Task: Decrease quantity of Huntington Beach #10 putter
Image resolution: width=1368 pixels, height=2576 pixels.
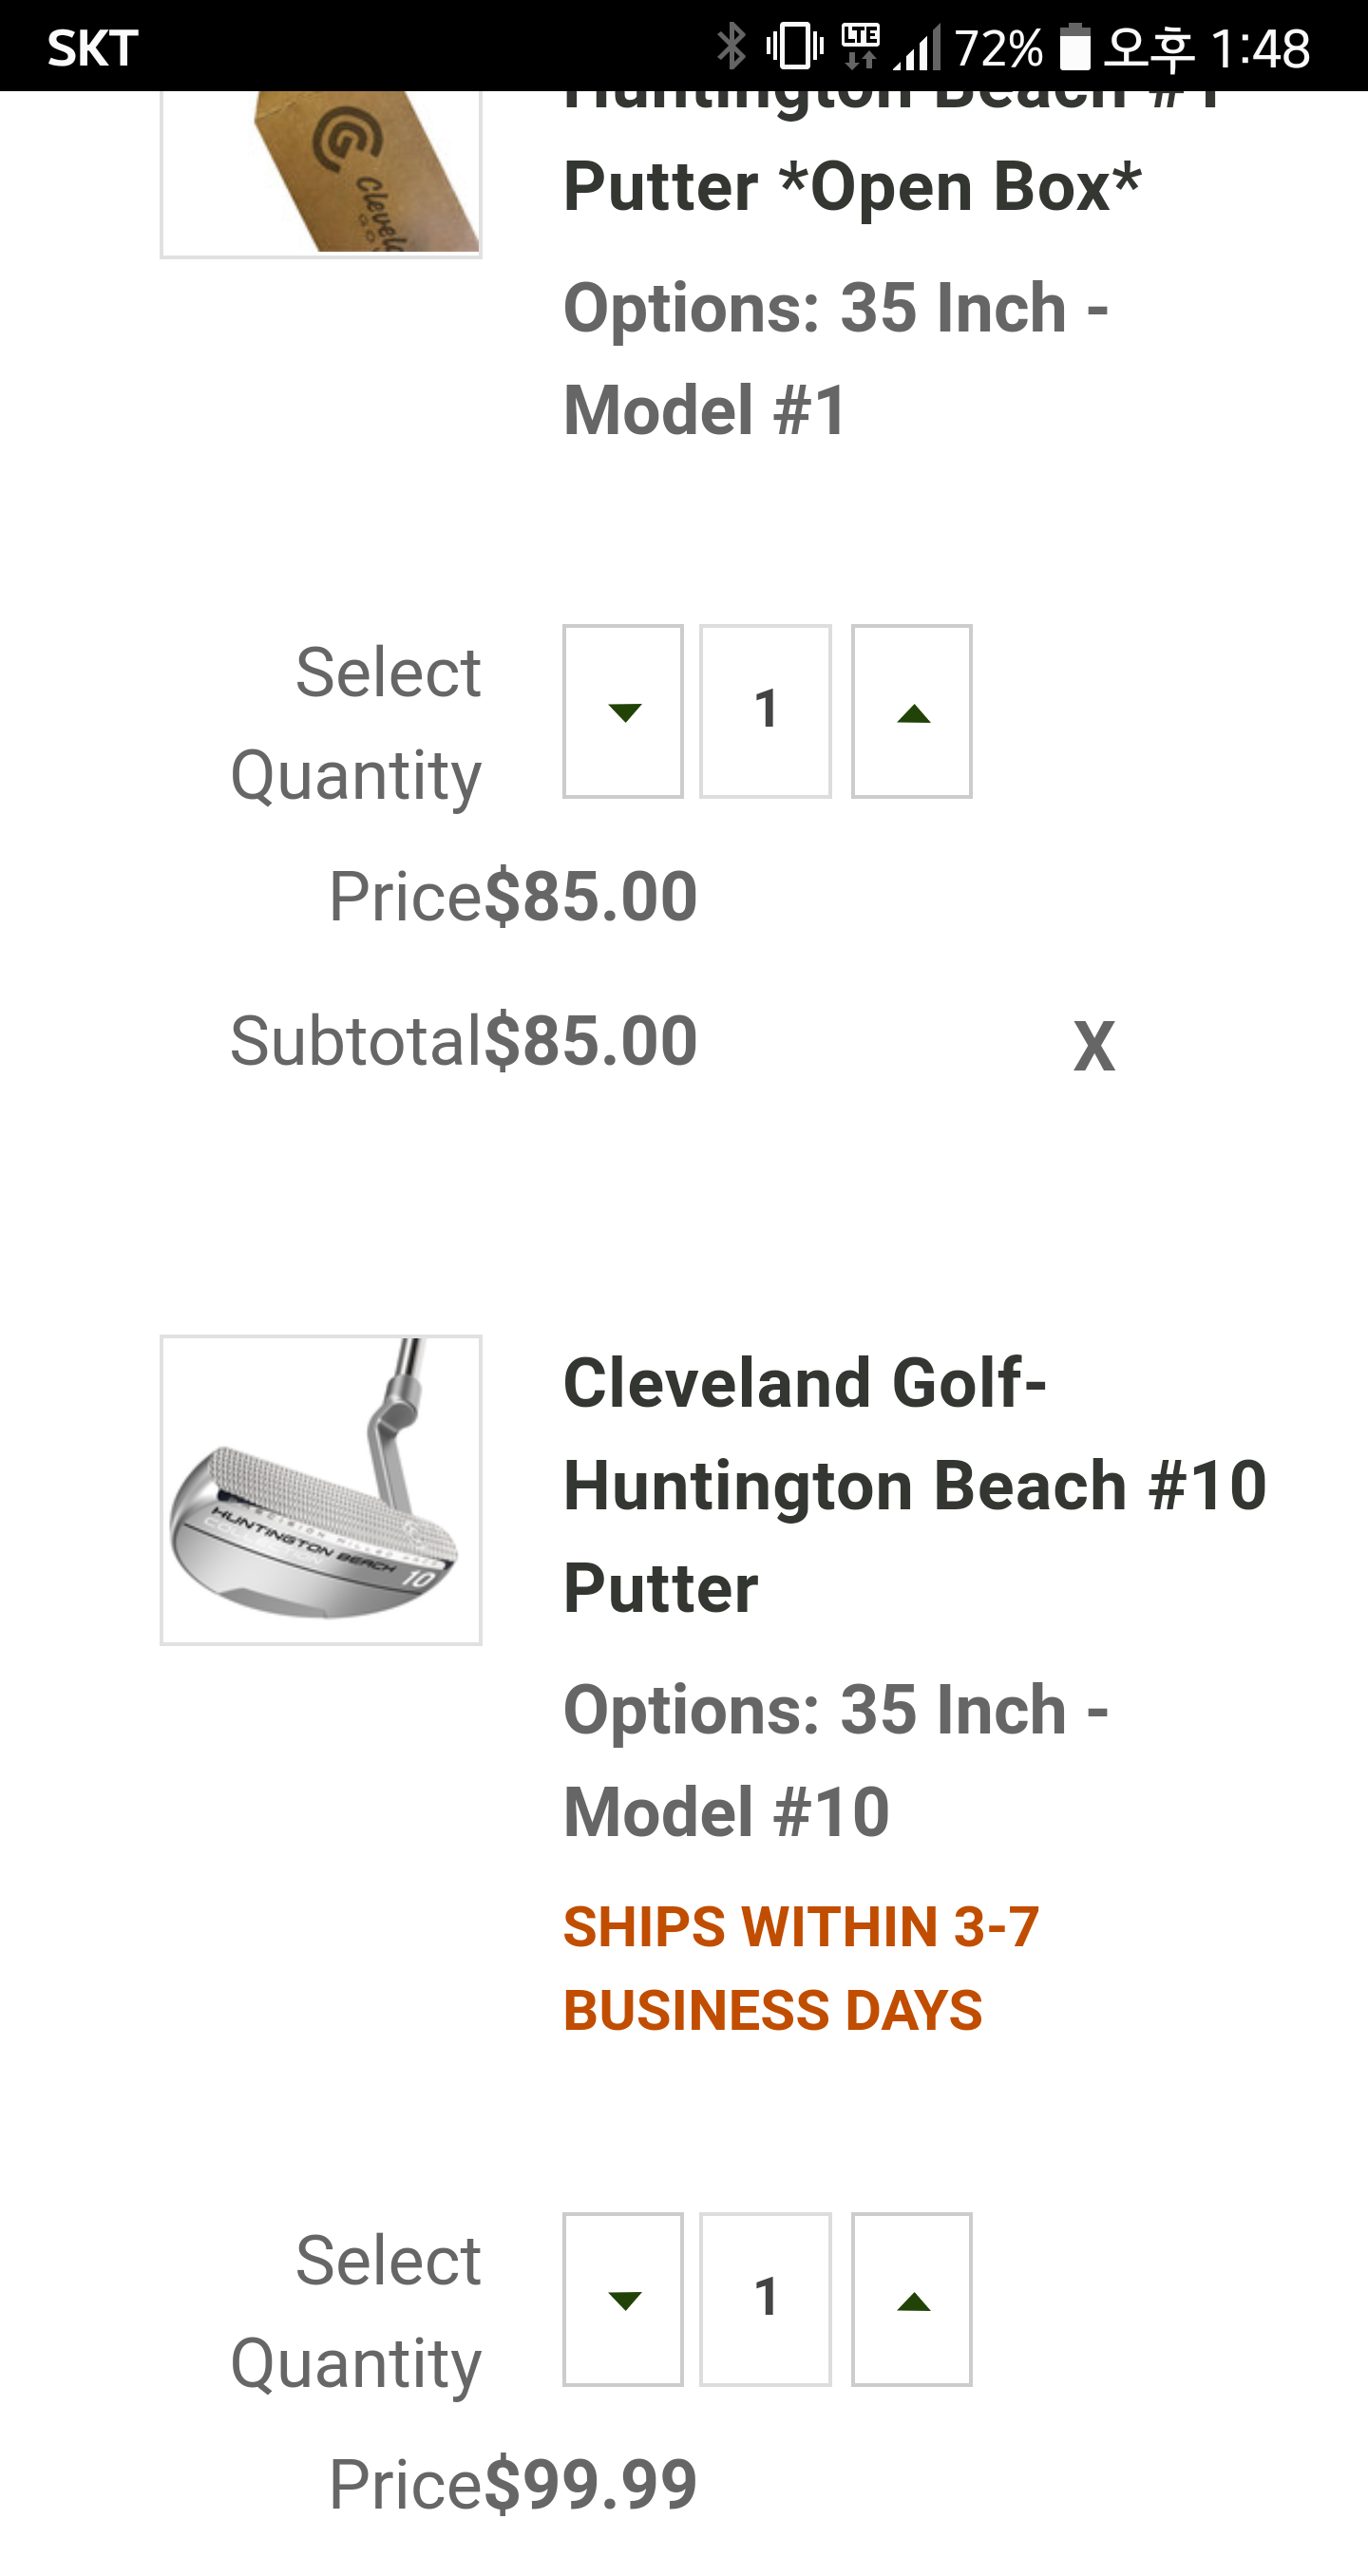Action: (622, 2300)
